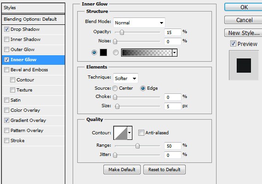This screenshot has width=262, height=184.
Task: Click the black glow color swatch
Action: pyautogui.click(x=103, y=52)
